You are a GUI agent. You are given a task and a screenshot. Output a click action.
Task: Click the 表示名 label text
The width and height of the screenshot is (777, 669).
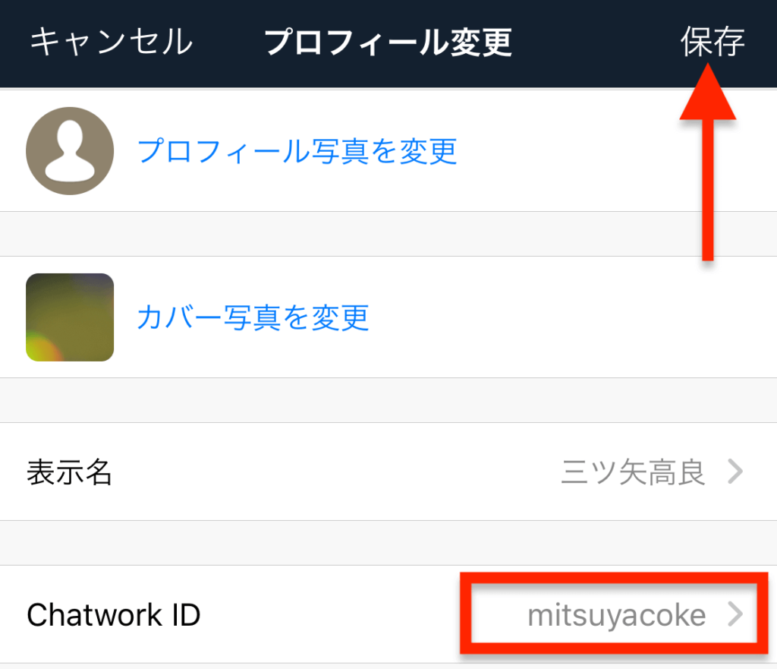point(69,472)
